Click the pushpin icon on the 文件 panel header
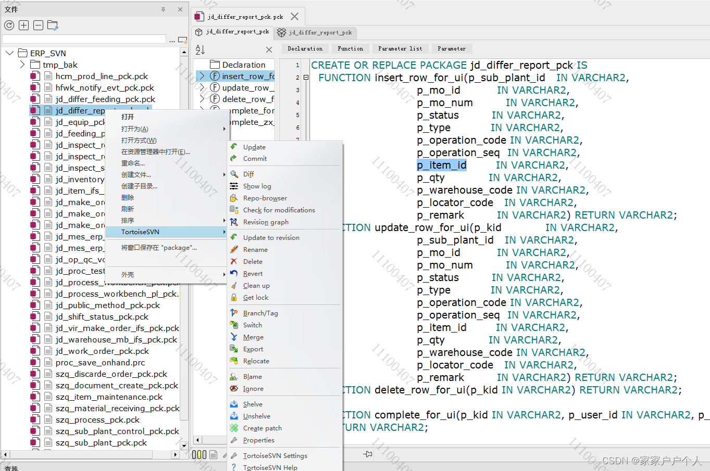Screen dimensions: 710x471 164,9
